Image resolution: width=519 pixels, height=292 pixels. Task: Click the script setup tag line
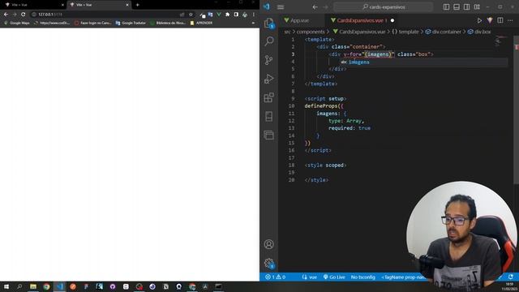coord(325,99)
